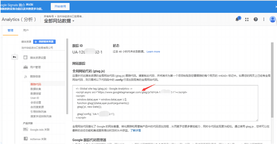Open the three-dot more options menu

pos(264,19)
